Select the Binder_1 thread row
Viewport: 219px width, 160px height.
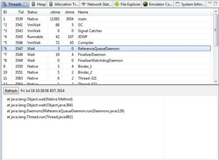coord(106,66)
